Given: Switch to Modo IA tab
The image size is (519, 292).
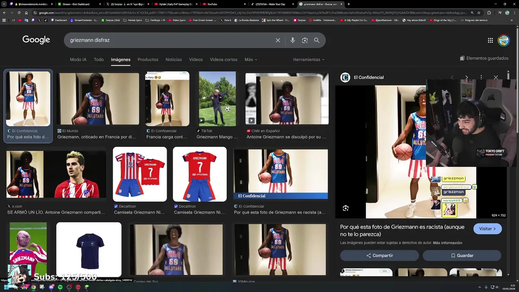Looking at the screenshot, I should coord(78,60).
